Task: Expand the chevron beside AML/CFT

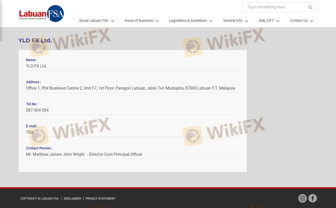Action: point(278,21)
